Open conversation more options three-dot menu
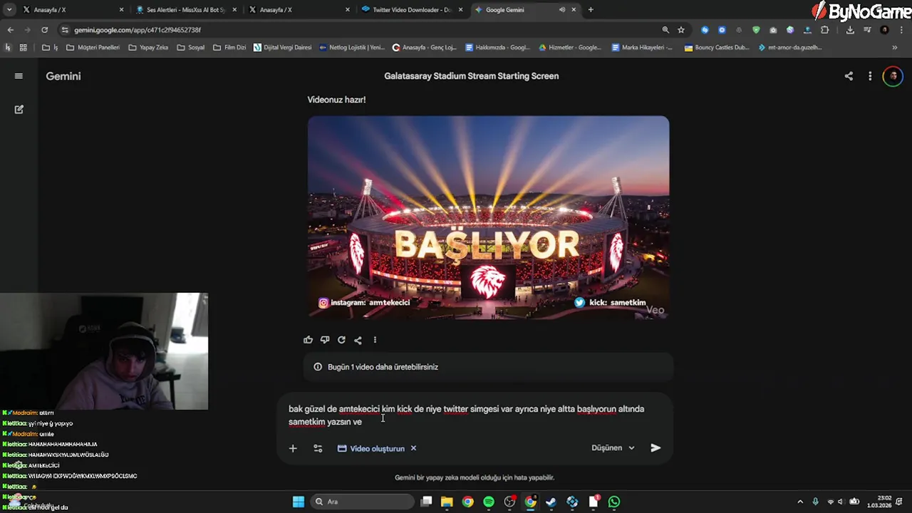 tap(870, 76)
